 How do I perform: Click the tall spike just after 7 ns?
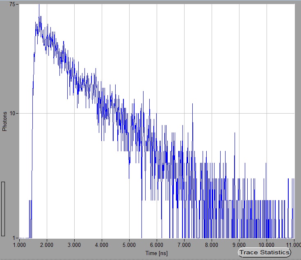(192, 105)
